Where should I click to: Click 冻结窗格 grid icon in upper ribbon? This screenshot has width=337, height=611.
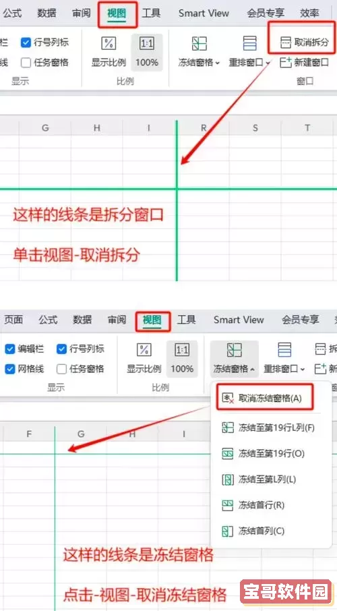tap(200, 43)
